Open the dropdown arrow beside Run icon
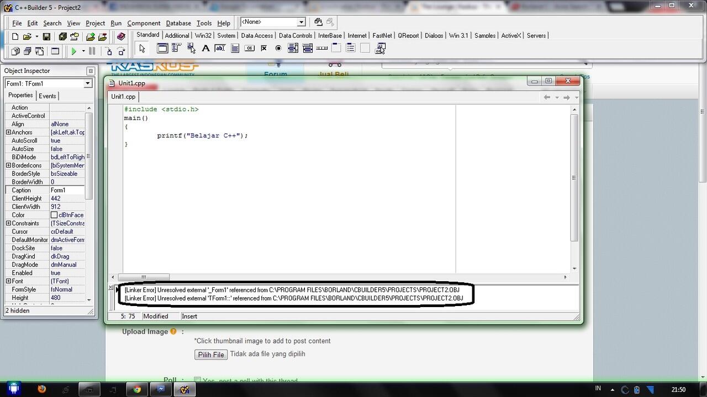This screenshot has width=707, height=397. [x=83, y=51]
